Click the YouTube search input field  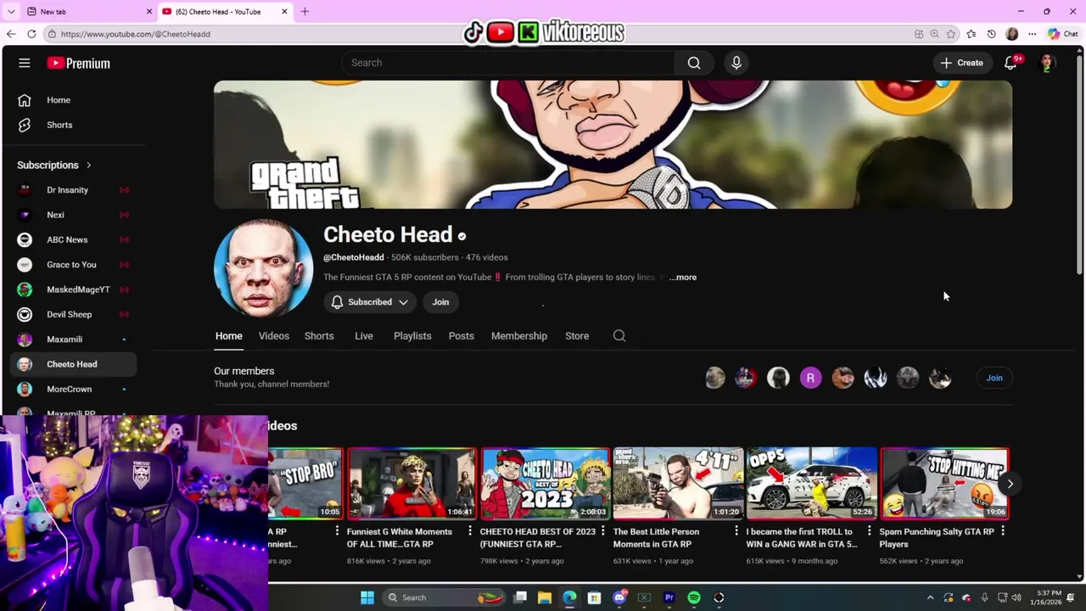tap(508, 63)
